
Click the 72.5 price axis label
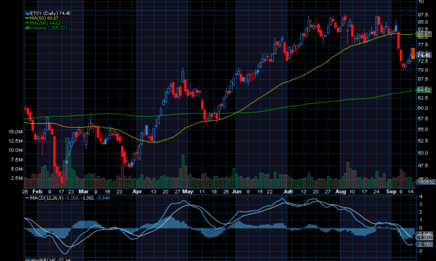[x=423, y=61]
